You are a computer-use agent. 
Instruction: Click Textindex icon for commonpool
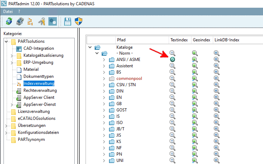[x=173, y=78]
